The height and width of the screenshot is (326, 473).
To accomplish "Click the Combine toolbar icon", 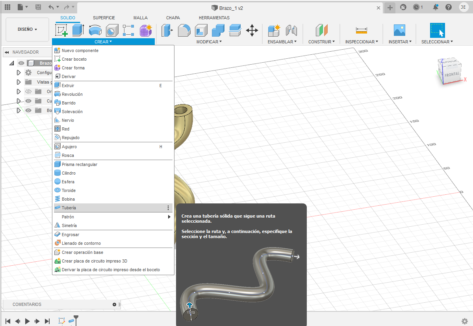I will click(218, 30).
